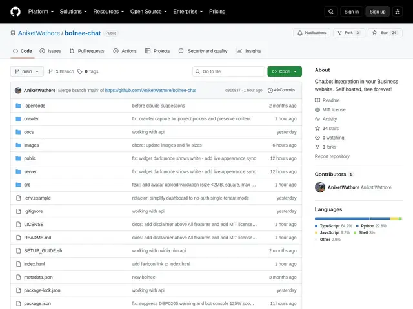This screenshot has height=309, width=413.
Task: Expand the Open Source menu
Action: click(148, 12)
